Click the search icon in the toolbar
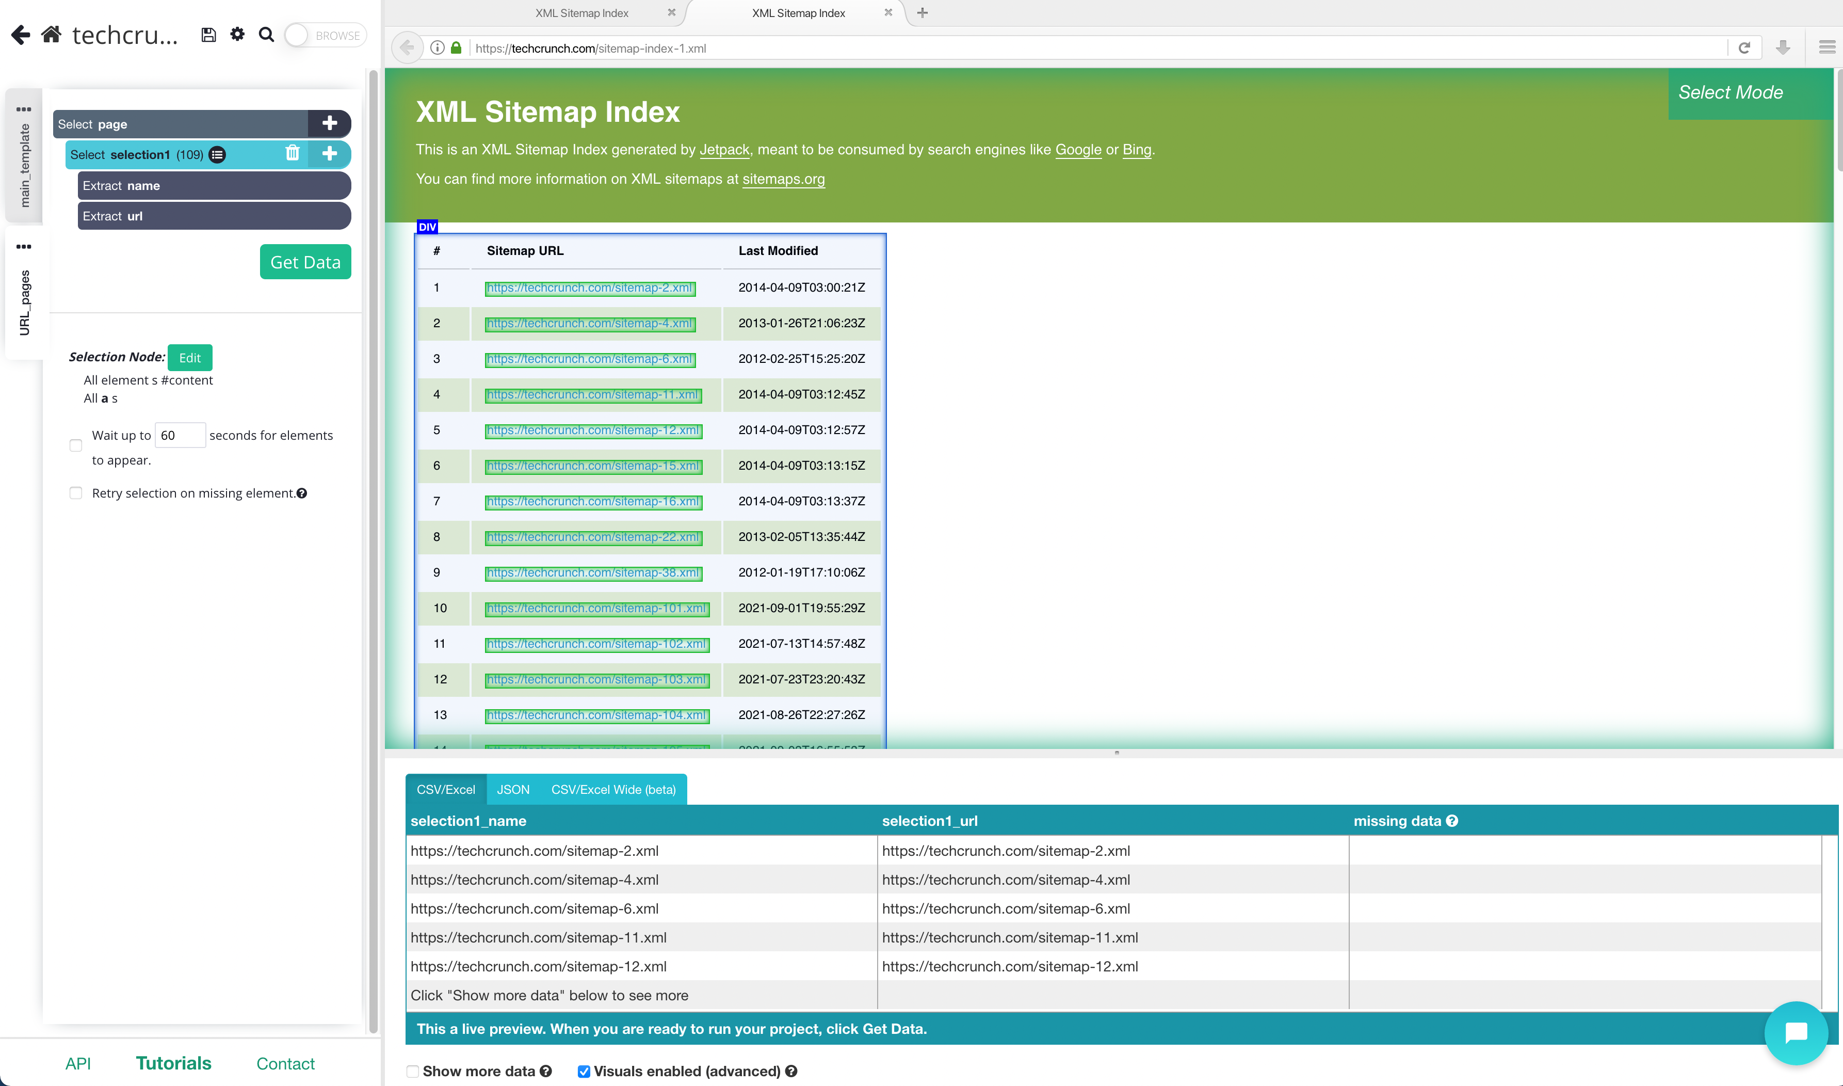1843x1086 pixels. 266,35
